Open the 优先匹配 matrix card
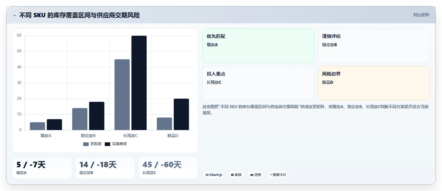This screenshot has width=442, height=191. [258, 46]
